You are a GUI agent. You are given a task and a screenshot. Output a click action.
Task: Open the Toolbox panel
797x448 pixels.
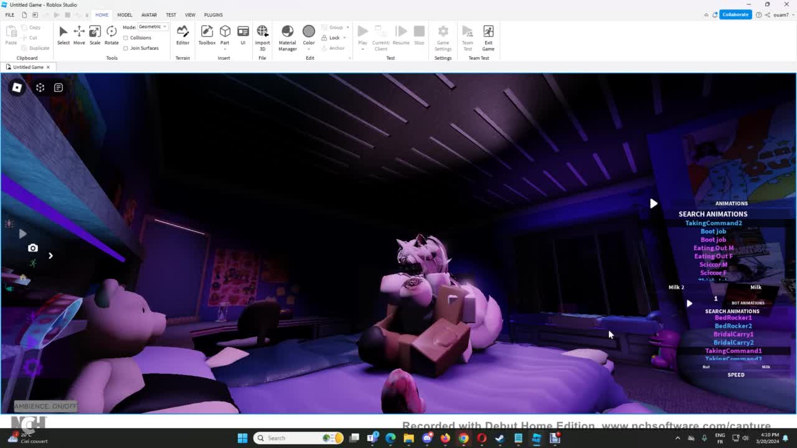coord(207,35)
